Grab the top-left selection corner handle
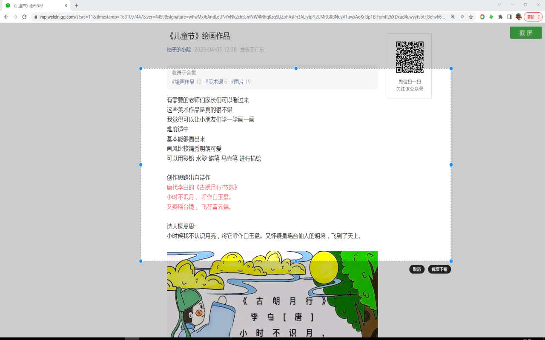Viewport: 545px width, 340px height. pyautogui.click(x=141, y=68)
